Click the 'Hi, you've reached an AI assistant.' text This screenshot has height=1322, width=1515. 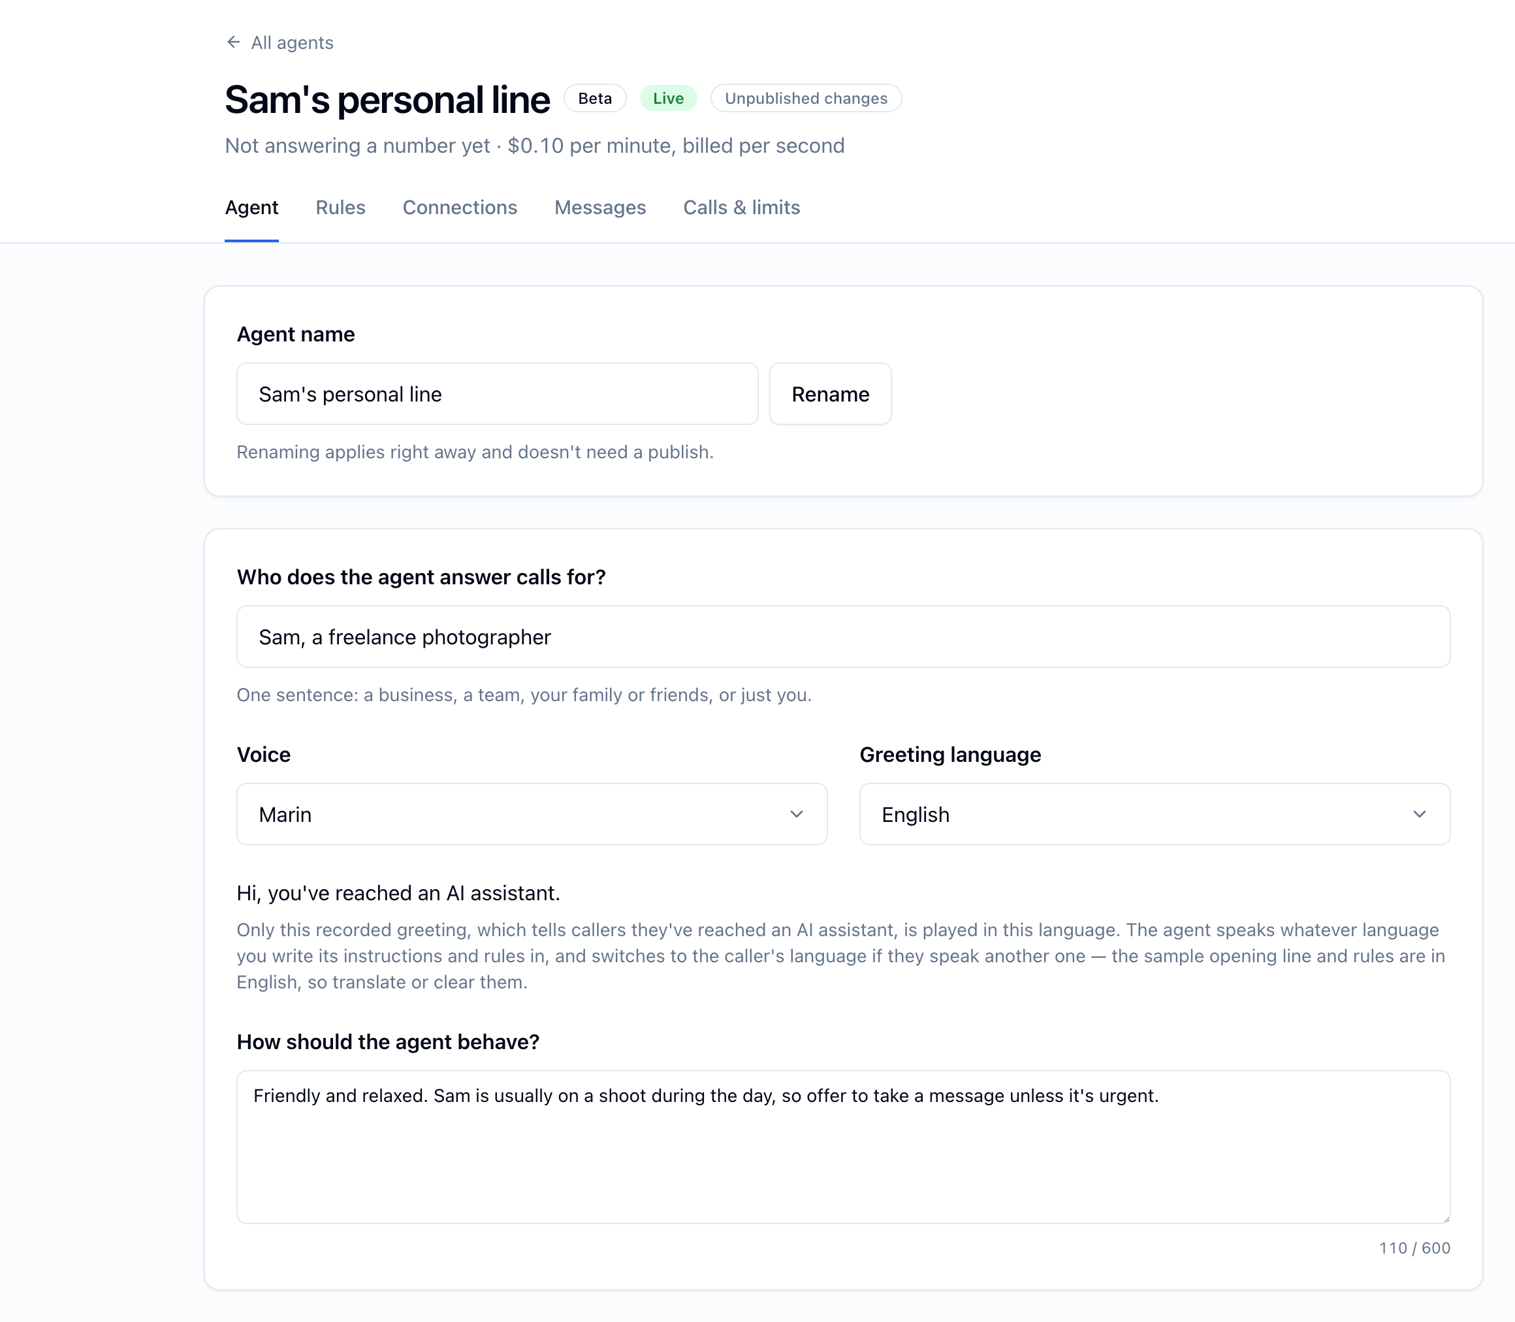398,893
